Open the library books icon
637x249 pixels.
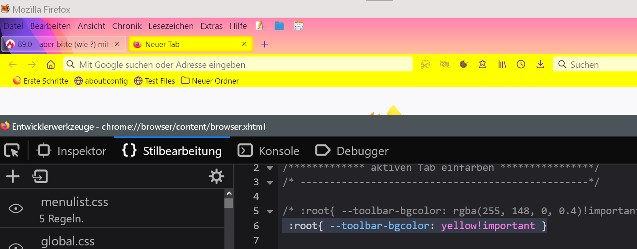point(502,65)
